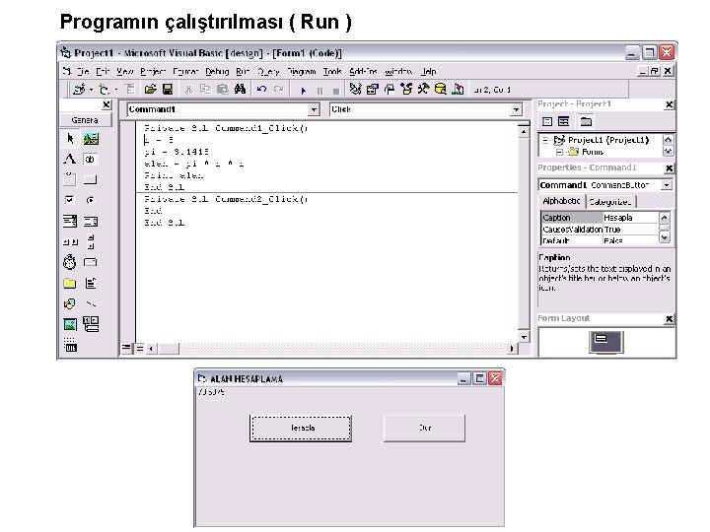Select the FileListBox control tool

(91, 283)
